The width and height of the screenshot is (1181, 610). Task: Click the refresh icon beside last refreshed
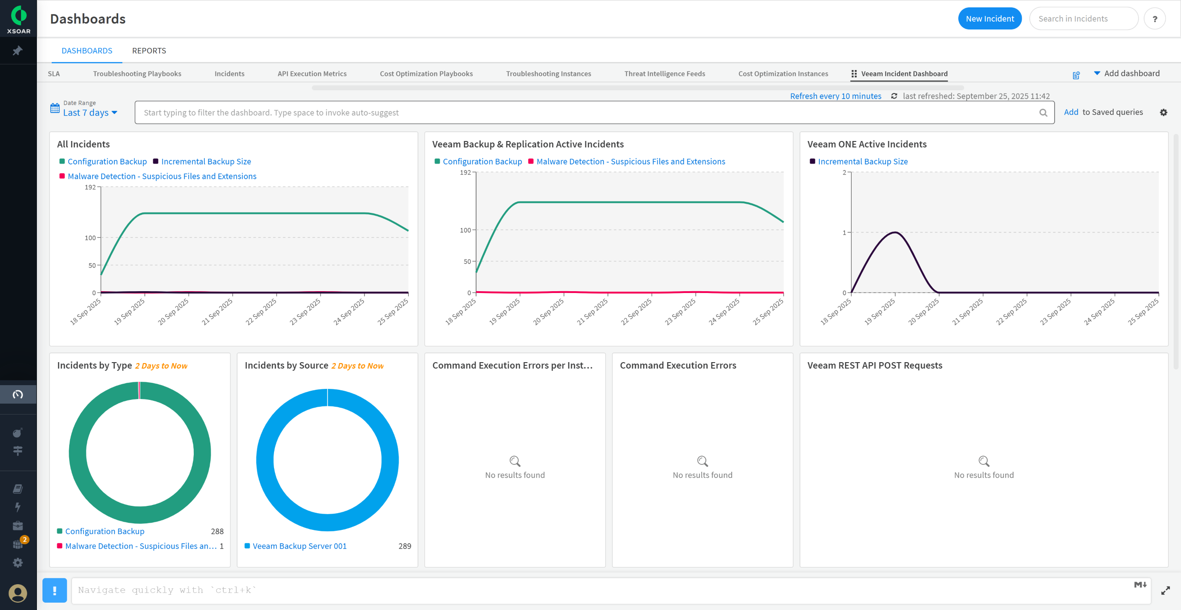(894, 96)
